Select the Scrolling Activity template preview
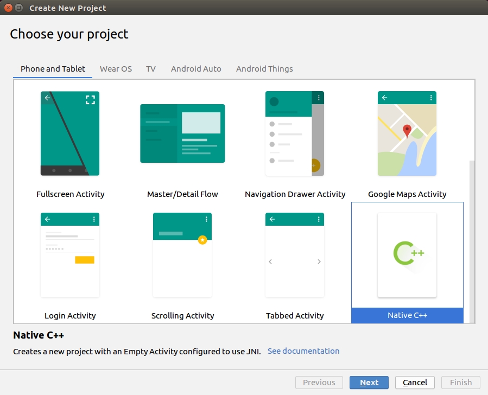Viewport: 488px width, 395px height. pos(182,255)
